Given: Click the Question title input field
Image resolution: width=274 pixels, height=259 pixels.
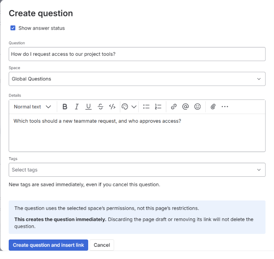Looking at the screenshot, I should click(137, 54).
